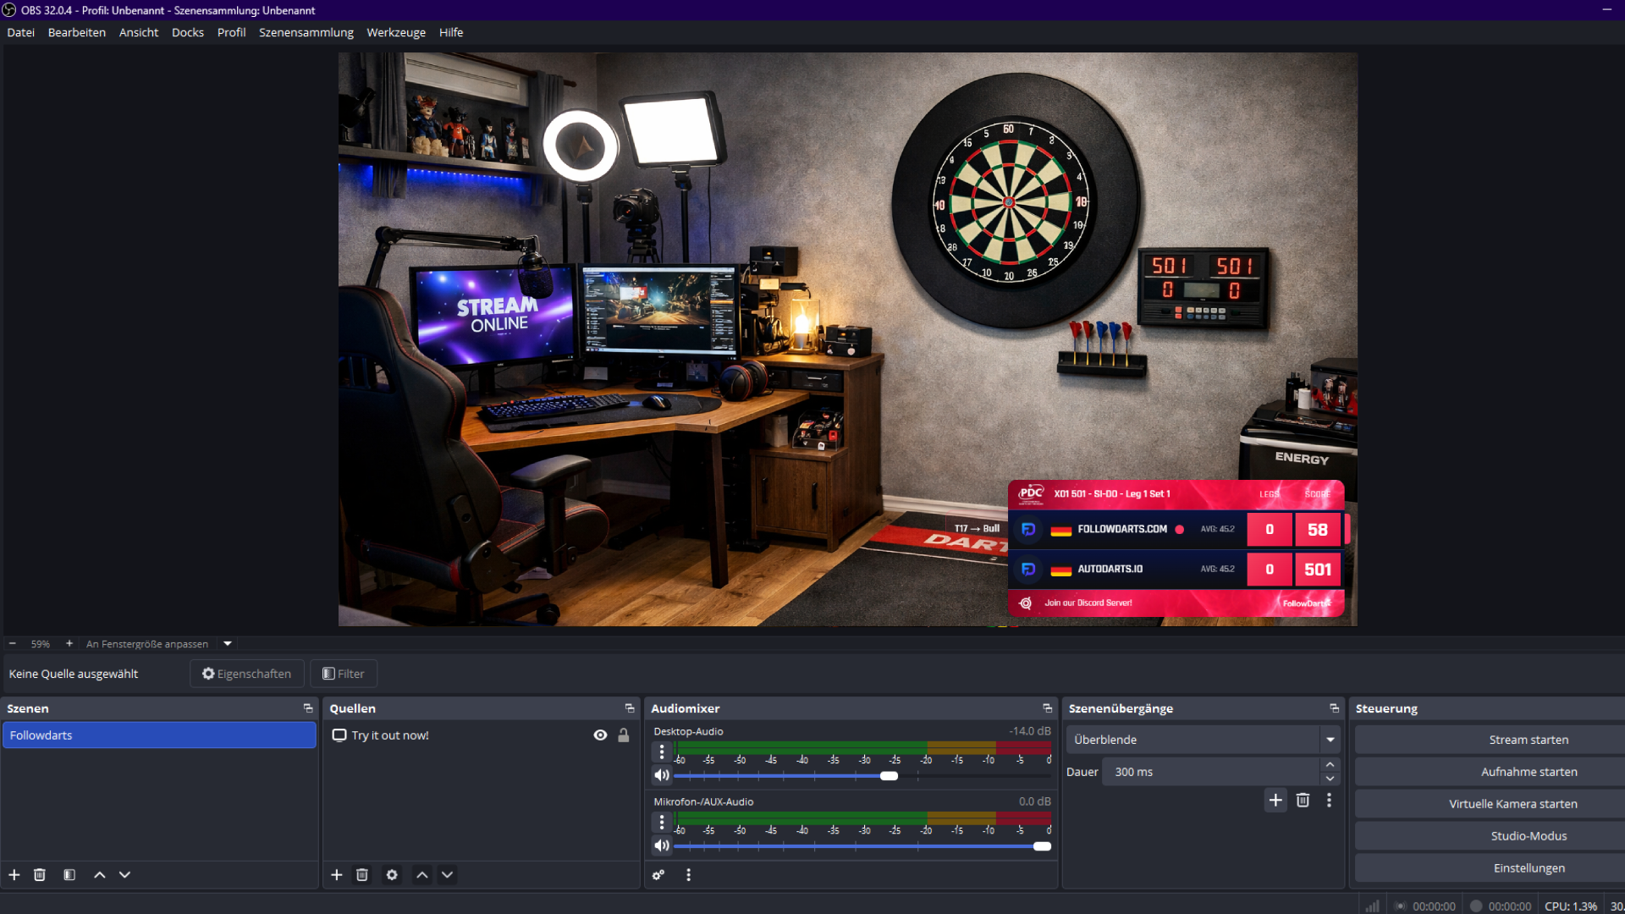This screenshot has height=914, width=1625.
Task: Open source properties gear in Quellen panel
Action: (392, 874)
